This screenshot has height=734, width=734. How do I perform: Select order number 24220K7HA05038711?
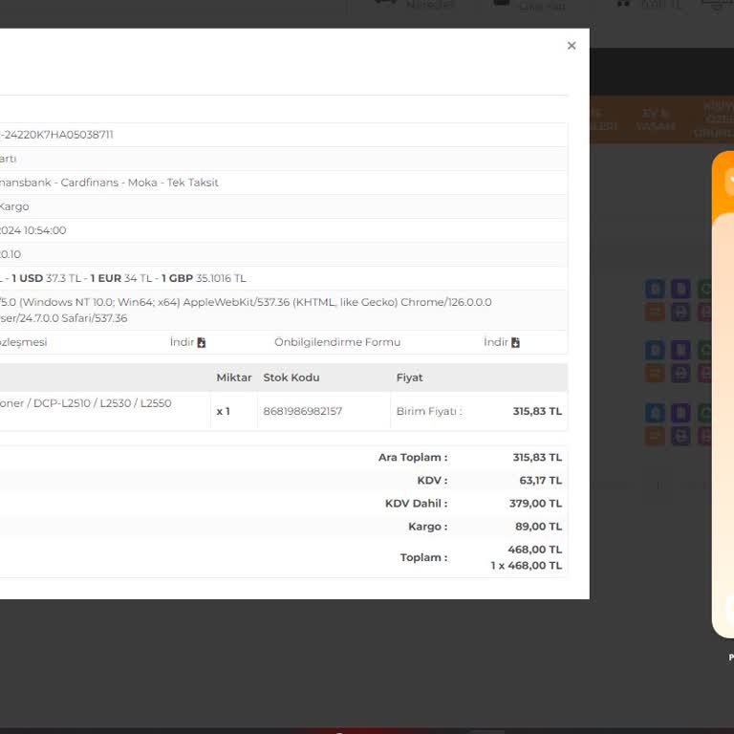[58, 135]
